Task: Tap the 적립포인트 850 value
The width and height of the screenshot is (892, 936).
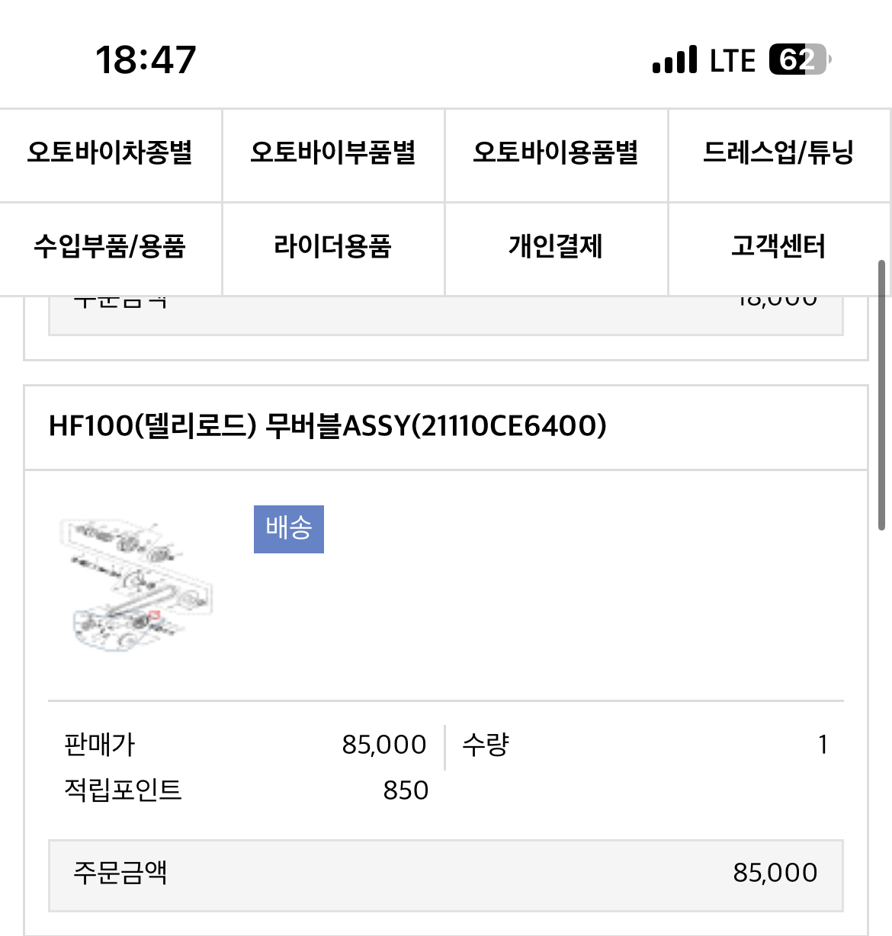Action: (406, 790)
